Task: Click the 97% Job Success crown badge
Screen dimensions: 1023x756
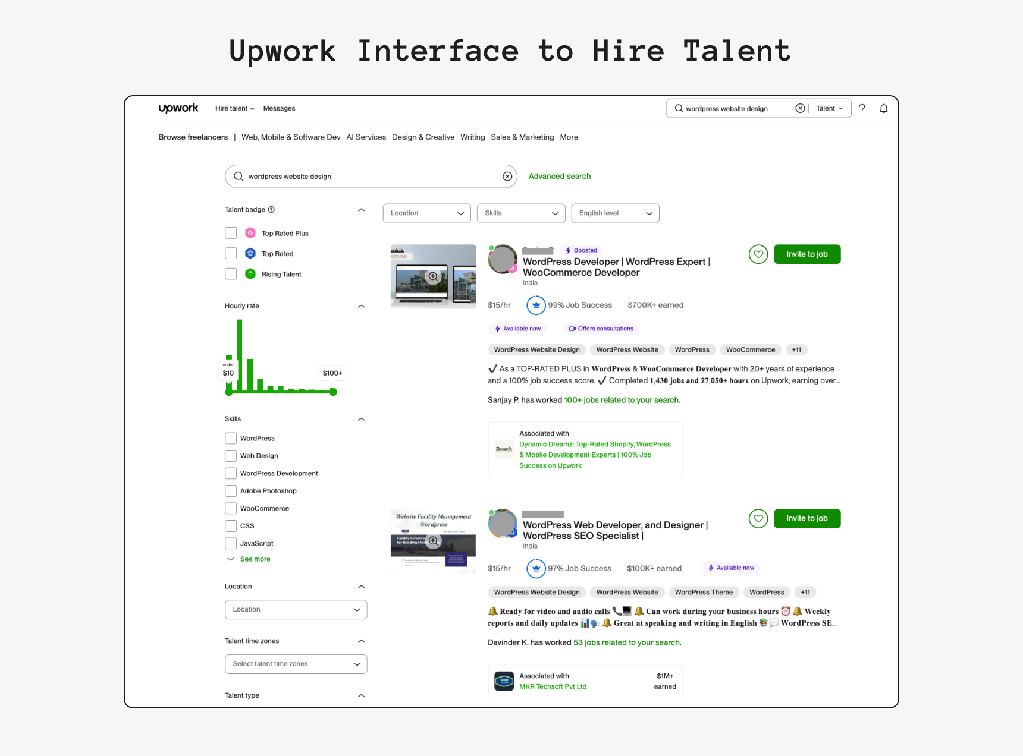Action: [x=536, y=569]
